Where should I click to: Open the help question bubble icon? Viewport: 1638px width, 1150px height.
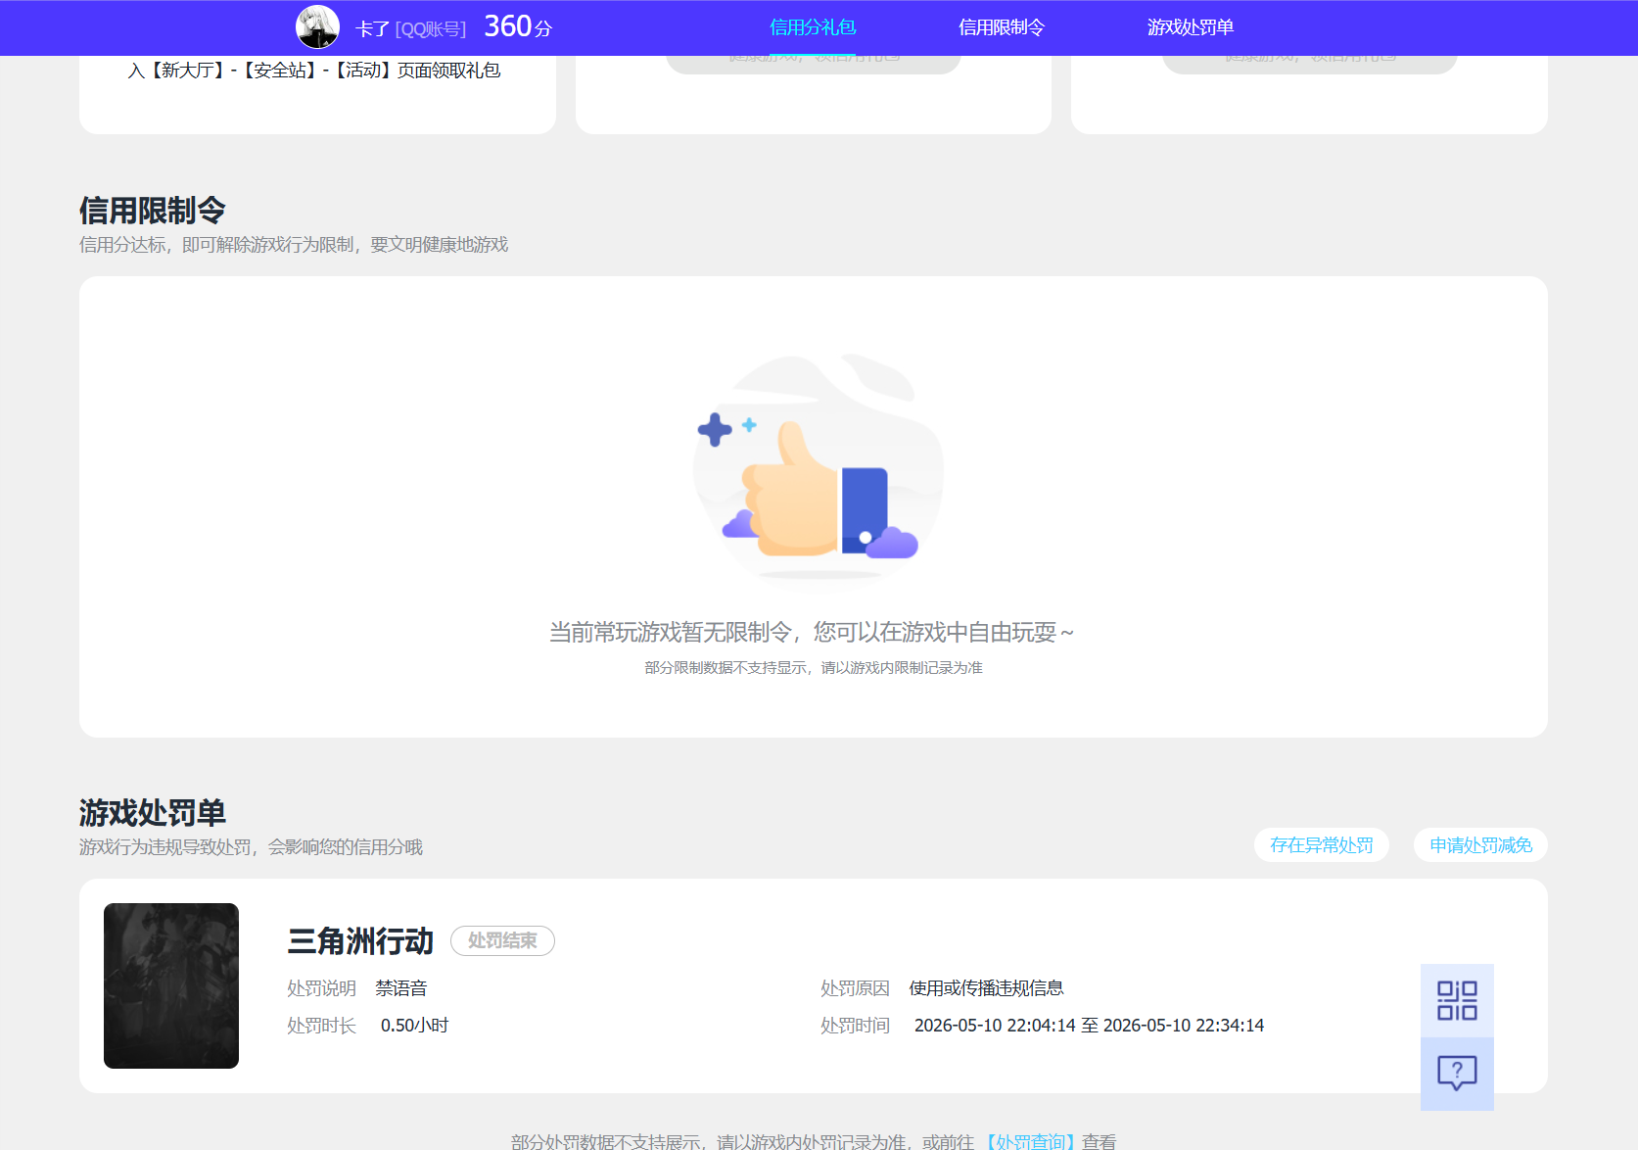(1457, 1074)
